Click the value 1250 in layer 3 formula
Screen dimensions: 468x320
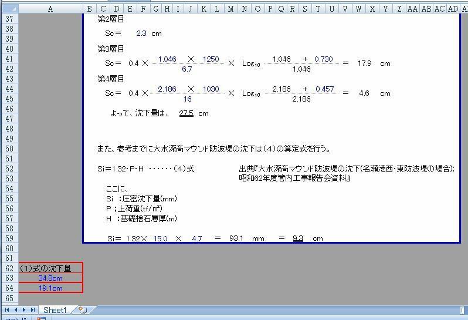[211, 59]
